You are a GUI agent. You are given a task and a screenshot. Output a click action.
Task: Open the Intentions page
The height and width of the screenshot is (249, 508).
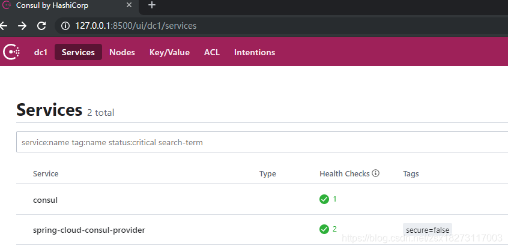(x=255, y=52)
